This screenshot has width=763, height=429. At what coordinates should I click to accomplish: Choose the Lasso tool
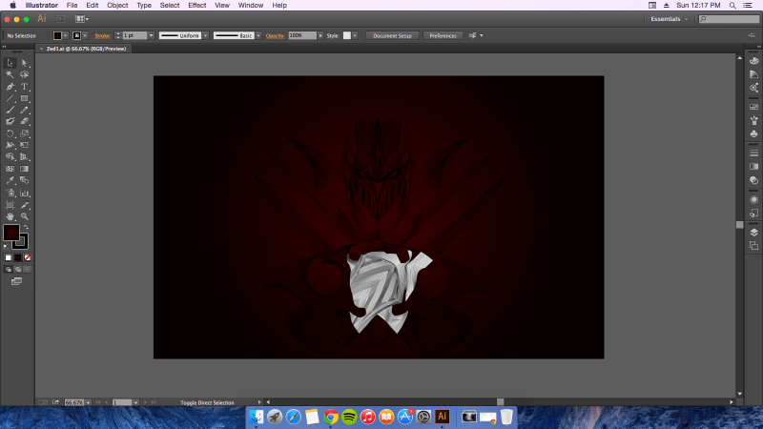click(25, 75)
